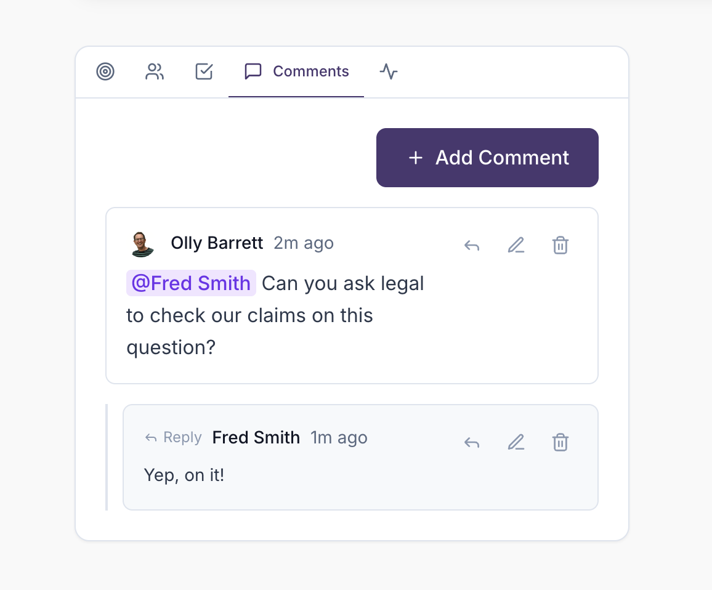The image size is (712, 590).
Task: Open the target/goals tab icon
Action: 105,71
